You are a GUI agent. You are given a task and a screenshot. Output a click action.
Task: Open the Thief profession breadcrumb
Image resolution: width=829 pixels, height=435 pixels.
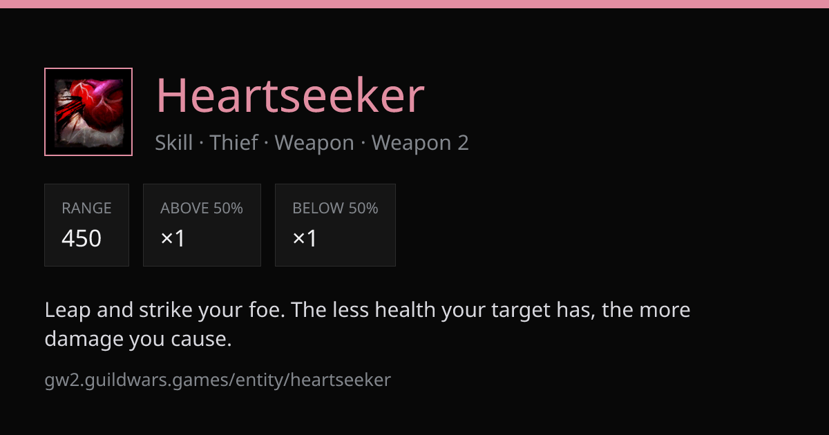234,143
